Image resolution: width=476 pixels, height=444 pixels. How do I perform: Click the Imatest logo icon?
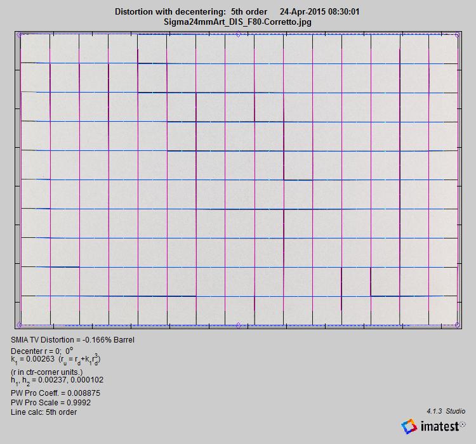(409, 426)
